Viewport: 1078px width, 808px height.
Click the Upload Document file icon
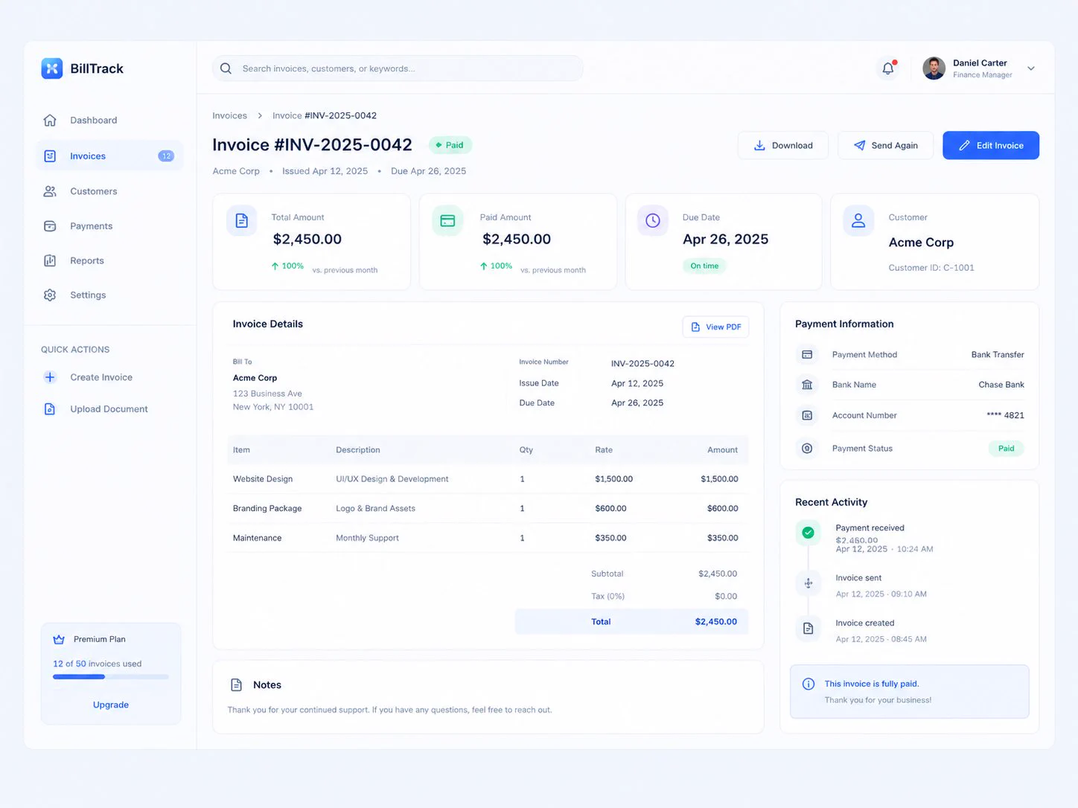point(50,409)
